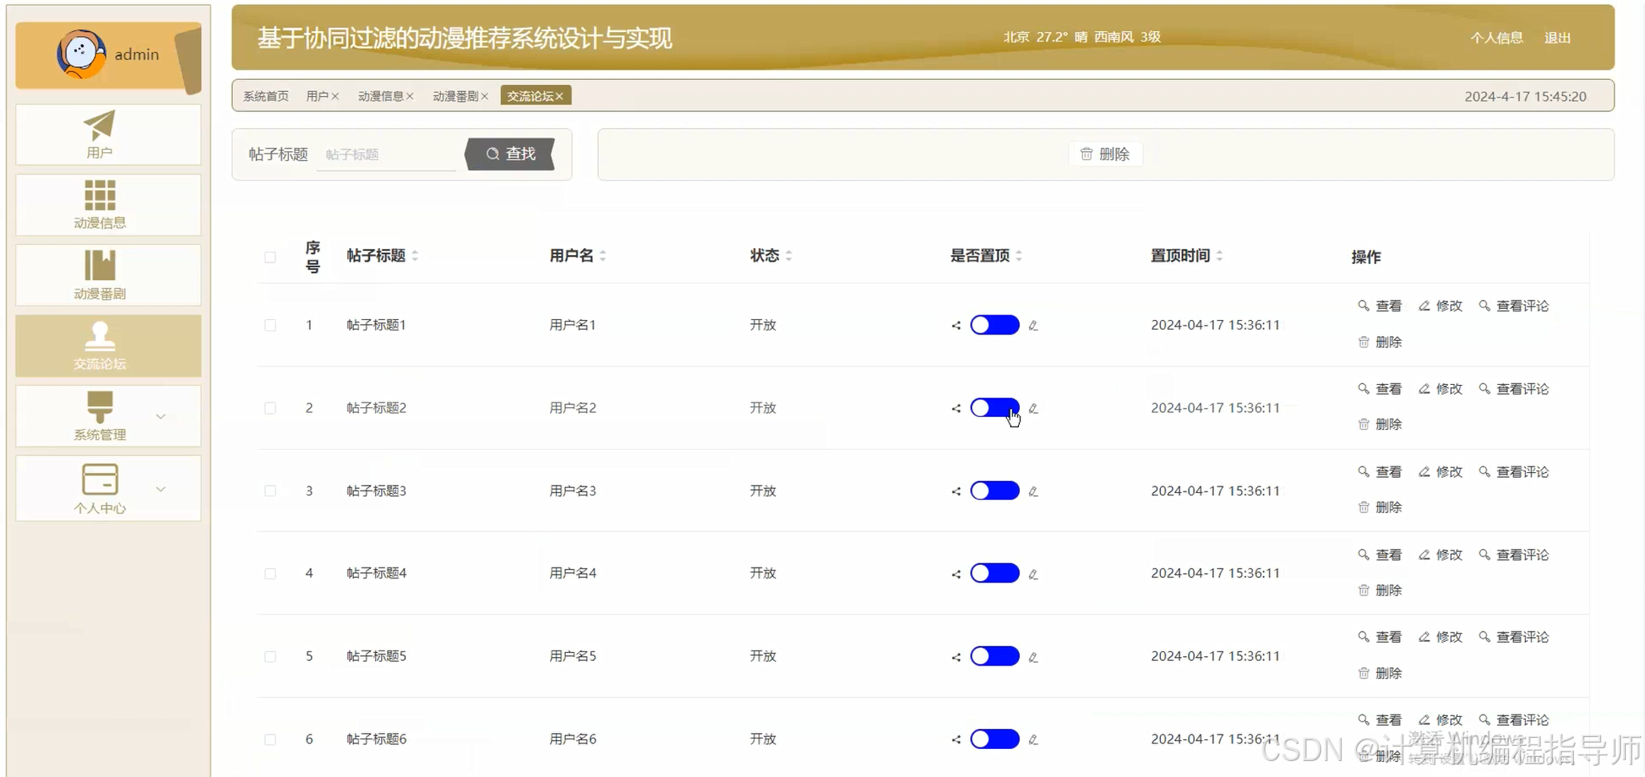Open the 动漫信息 grid icon
Image resolution: width=1645 pixels, height=777 pixels.
coord(99,195)
